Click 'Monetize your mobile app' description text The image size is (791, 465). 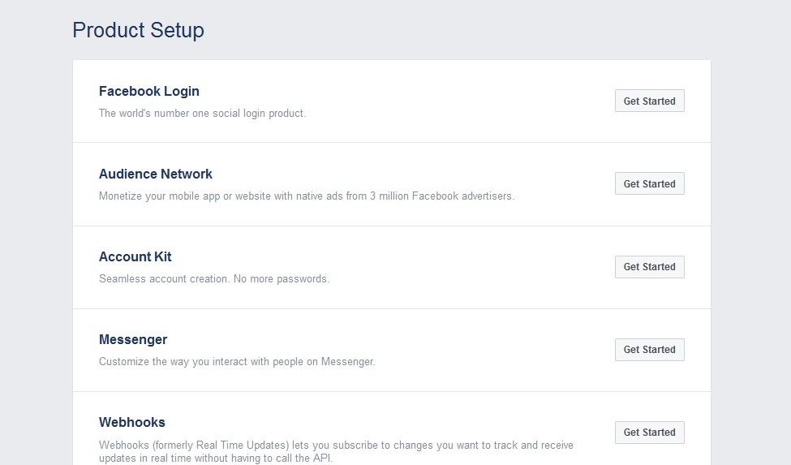click(159, 196)
